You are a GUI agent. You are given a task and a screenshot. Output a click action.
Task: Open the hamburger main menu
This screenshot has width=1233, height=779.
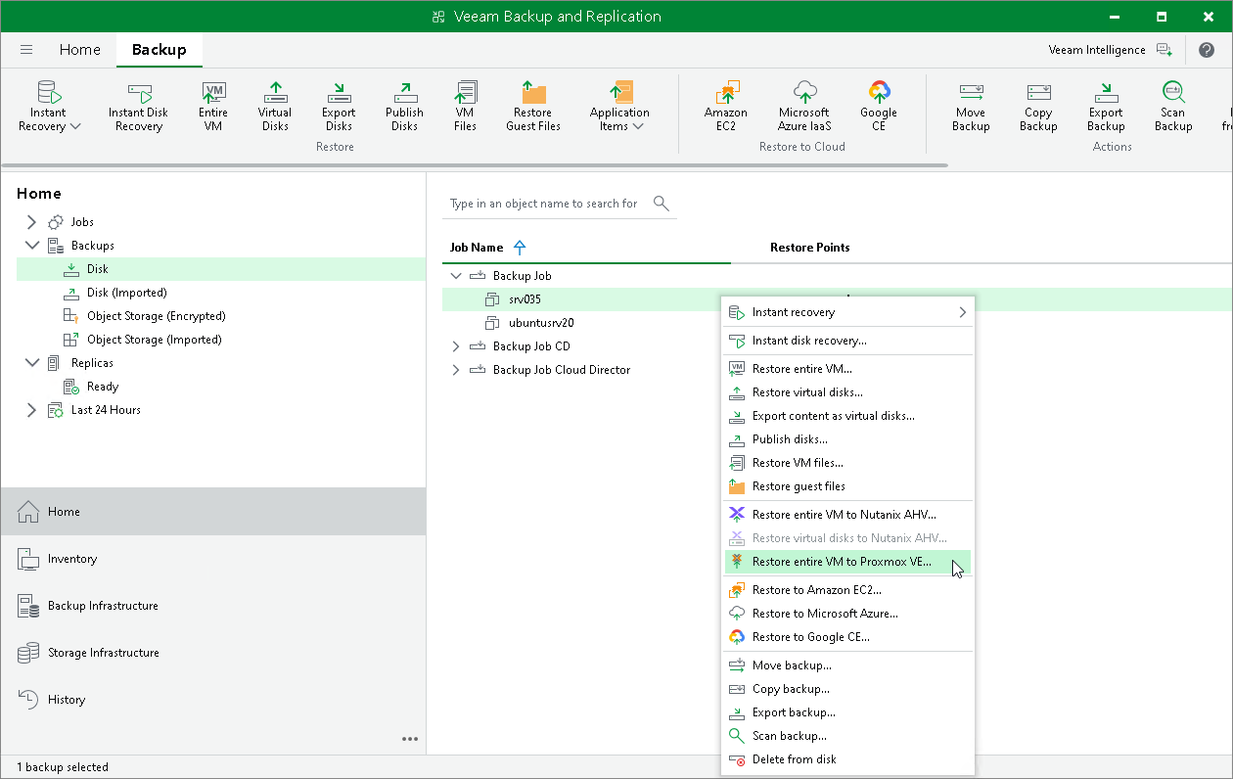[x=26, y=50]
